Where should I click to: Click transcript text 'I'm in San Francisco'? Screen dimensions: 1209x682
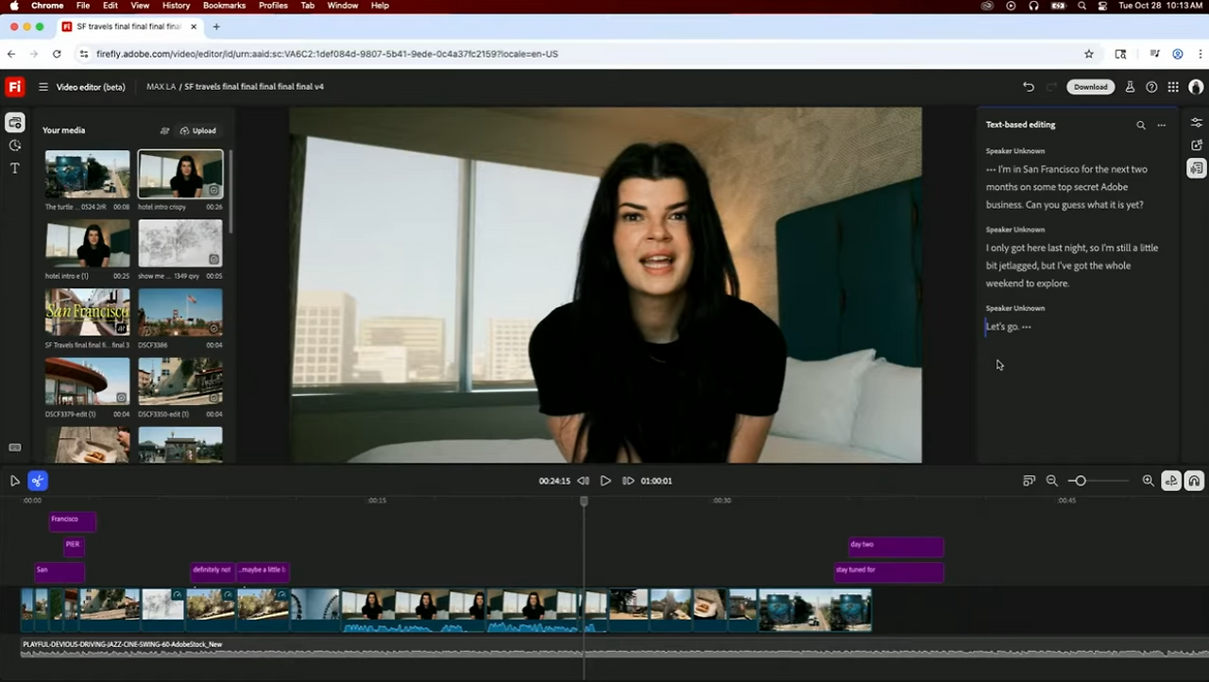tap(1040, 169)
